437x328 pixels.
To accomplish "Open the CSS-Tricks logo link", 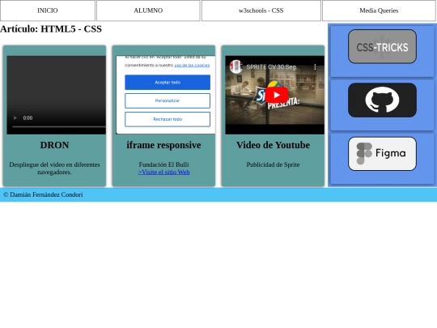I will click(x=382, y=47).
